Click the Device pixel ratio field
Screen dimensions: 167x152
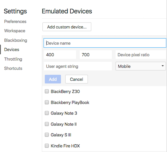pyautogui.click(x=141, y=55)
